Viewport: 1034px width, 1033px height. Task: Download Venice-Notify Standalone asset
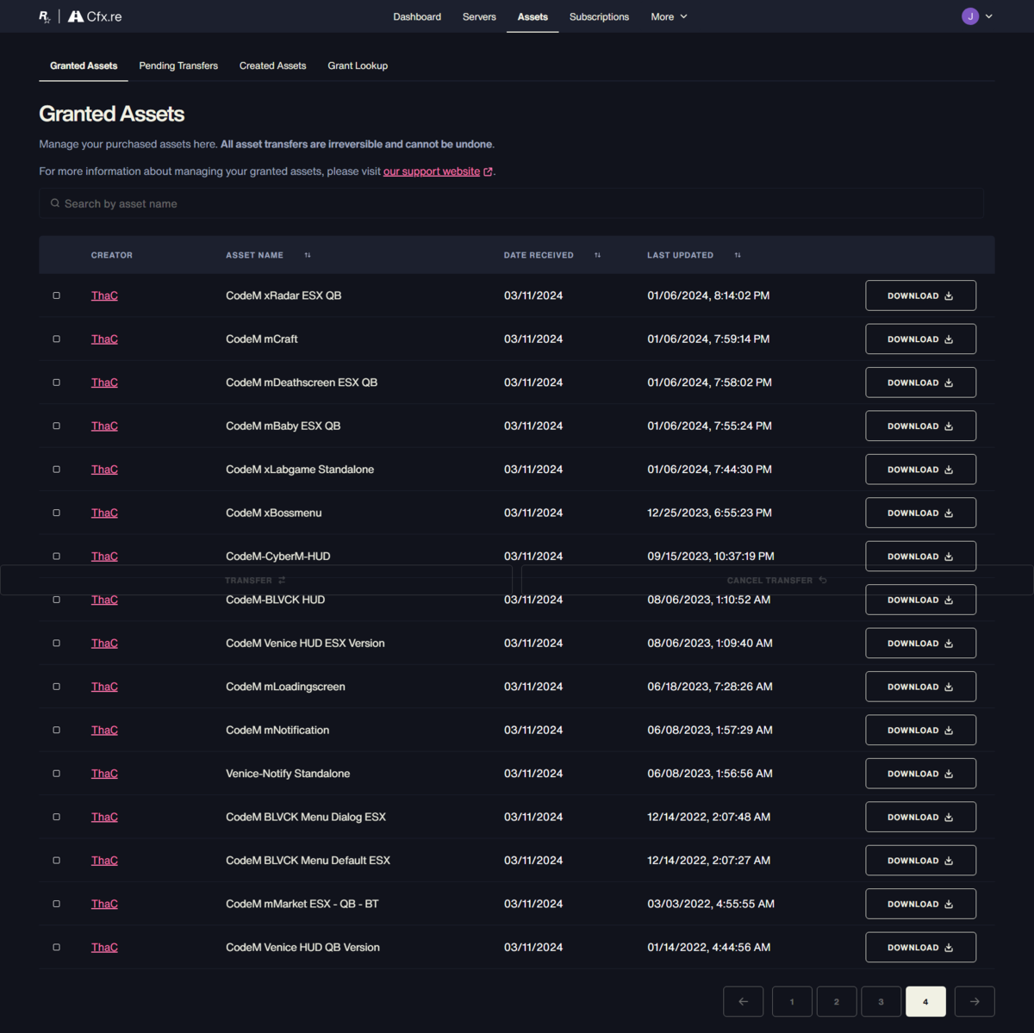[920, 774]
